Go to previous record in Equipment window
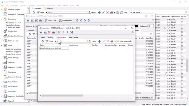 [63, 32]
